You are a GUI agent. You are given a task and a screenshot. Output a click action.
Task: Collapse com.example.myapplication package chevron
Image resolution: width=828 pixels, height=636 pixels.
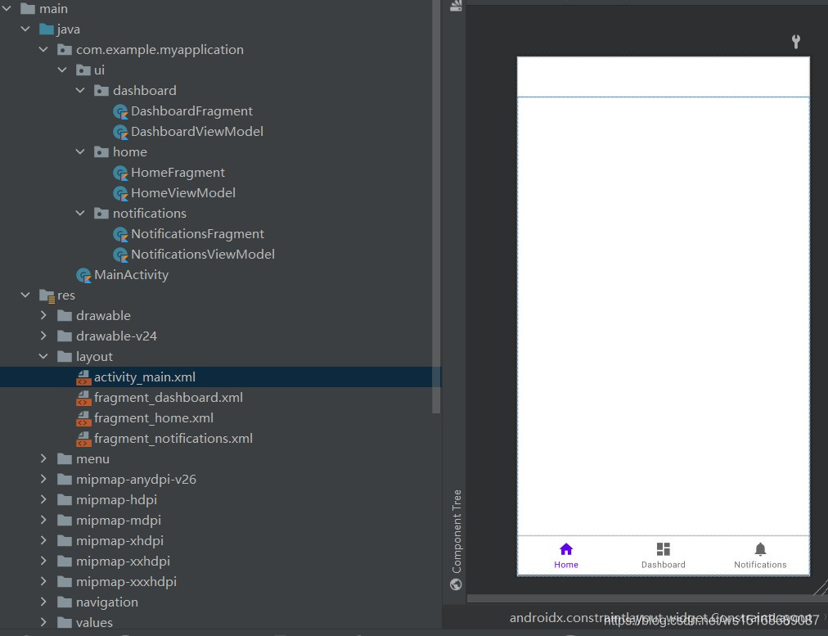click(x=44, y=50)
